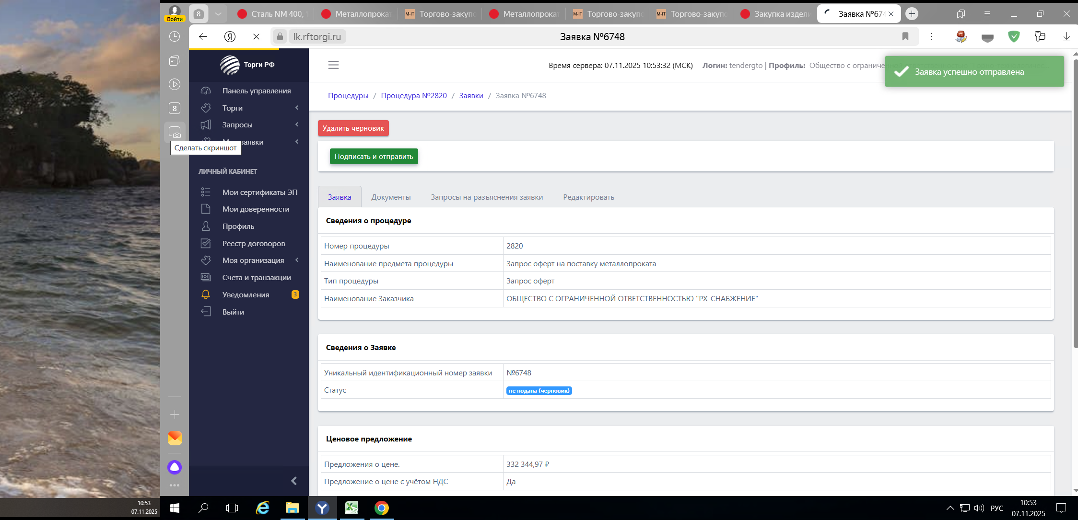1078x520 pixels.
Task: Switch to the Документы tab
Action: tap(391, 197)
